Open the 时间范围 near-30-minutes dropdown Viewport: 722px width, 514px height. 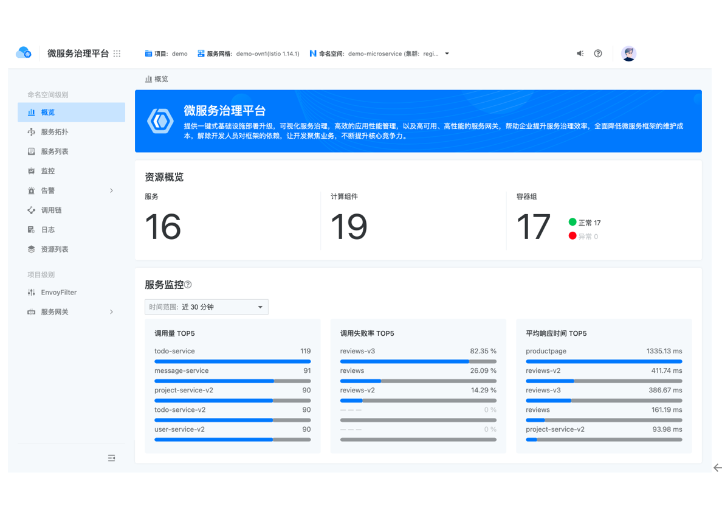click(206, 307)
